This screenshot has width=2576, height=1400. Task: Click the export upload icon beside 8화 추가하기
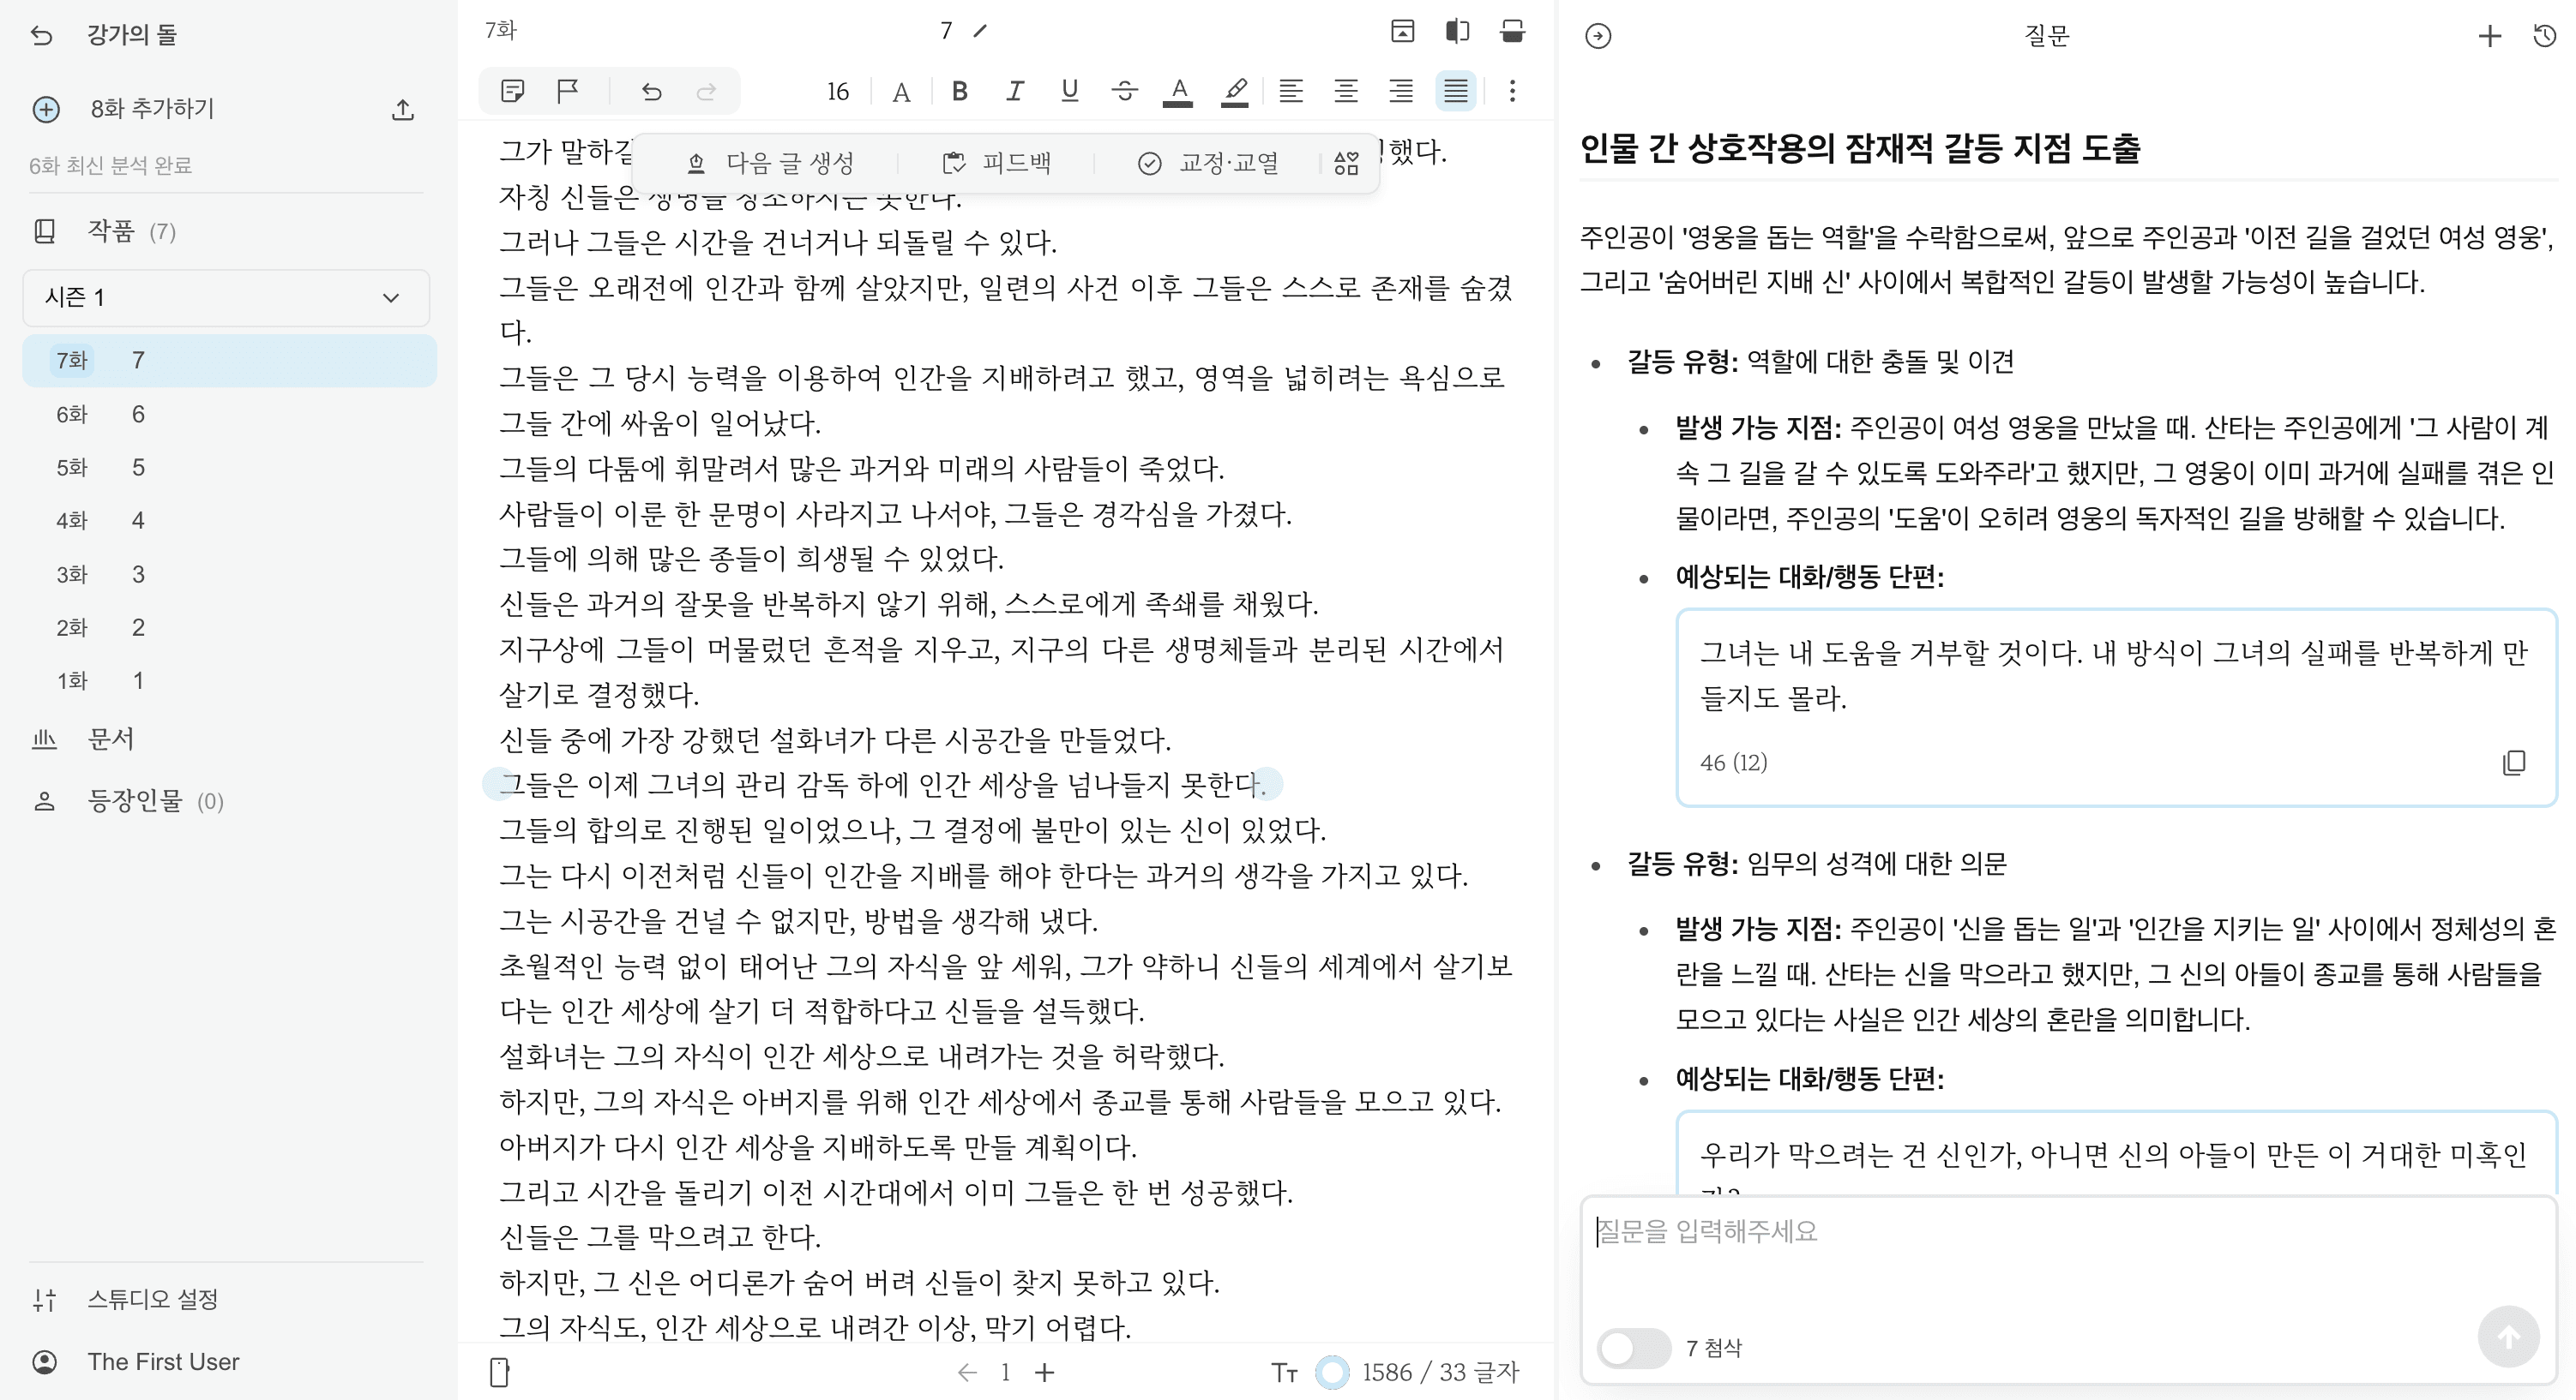(403, 110)
